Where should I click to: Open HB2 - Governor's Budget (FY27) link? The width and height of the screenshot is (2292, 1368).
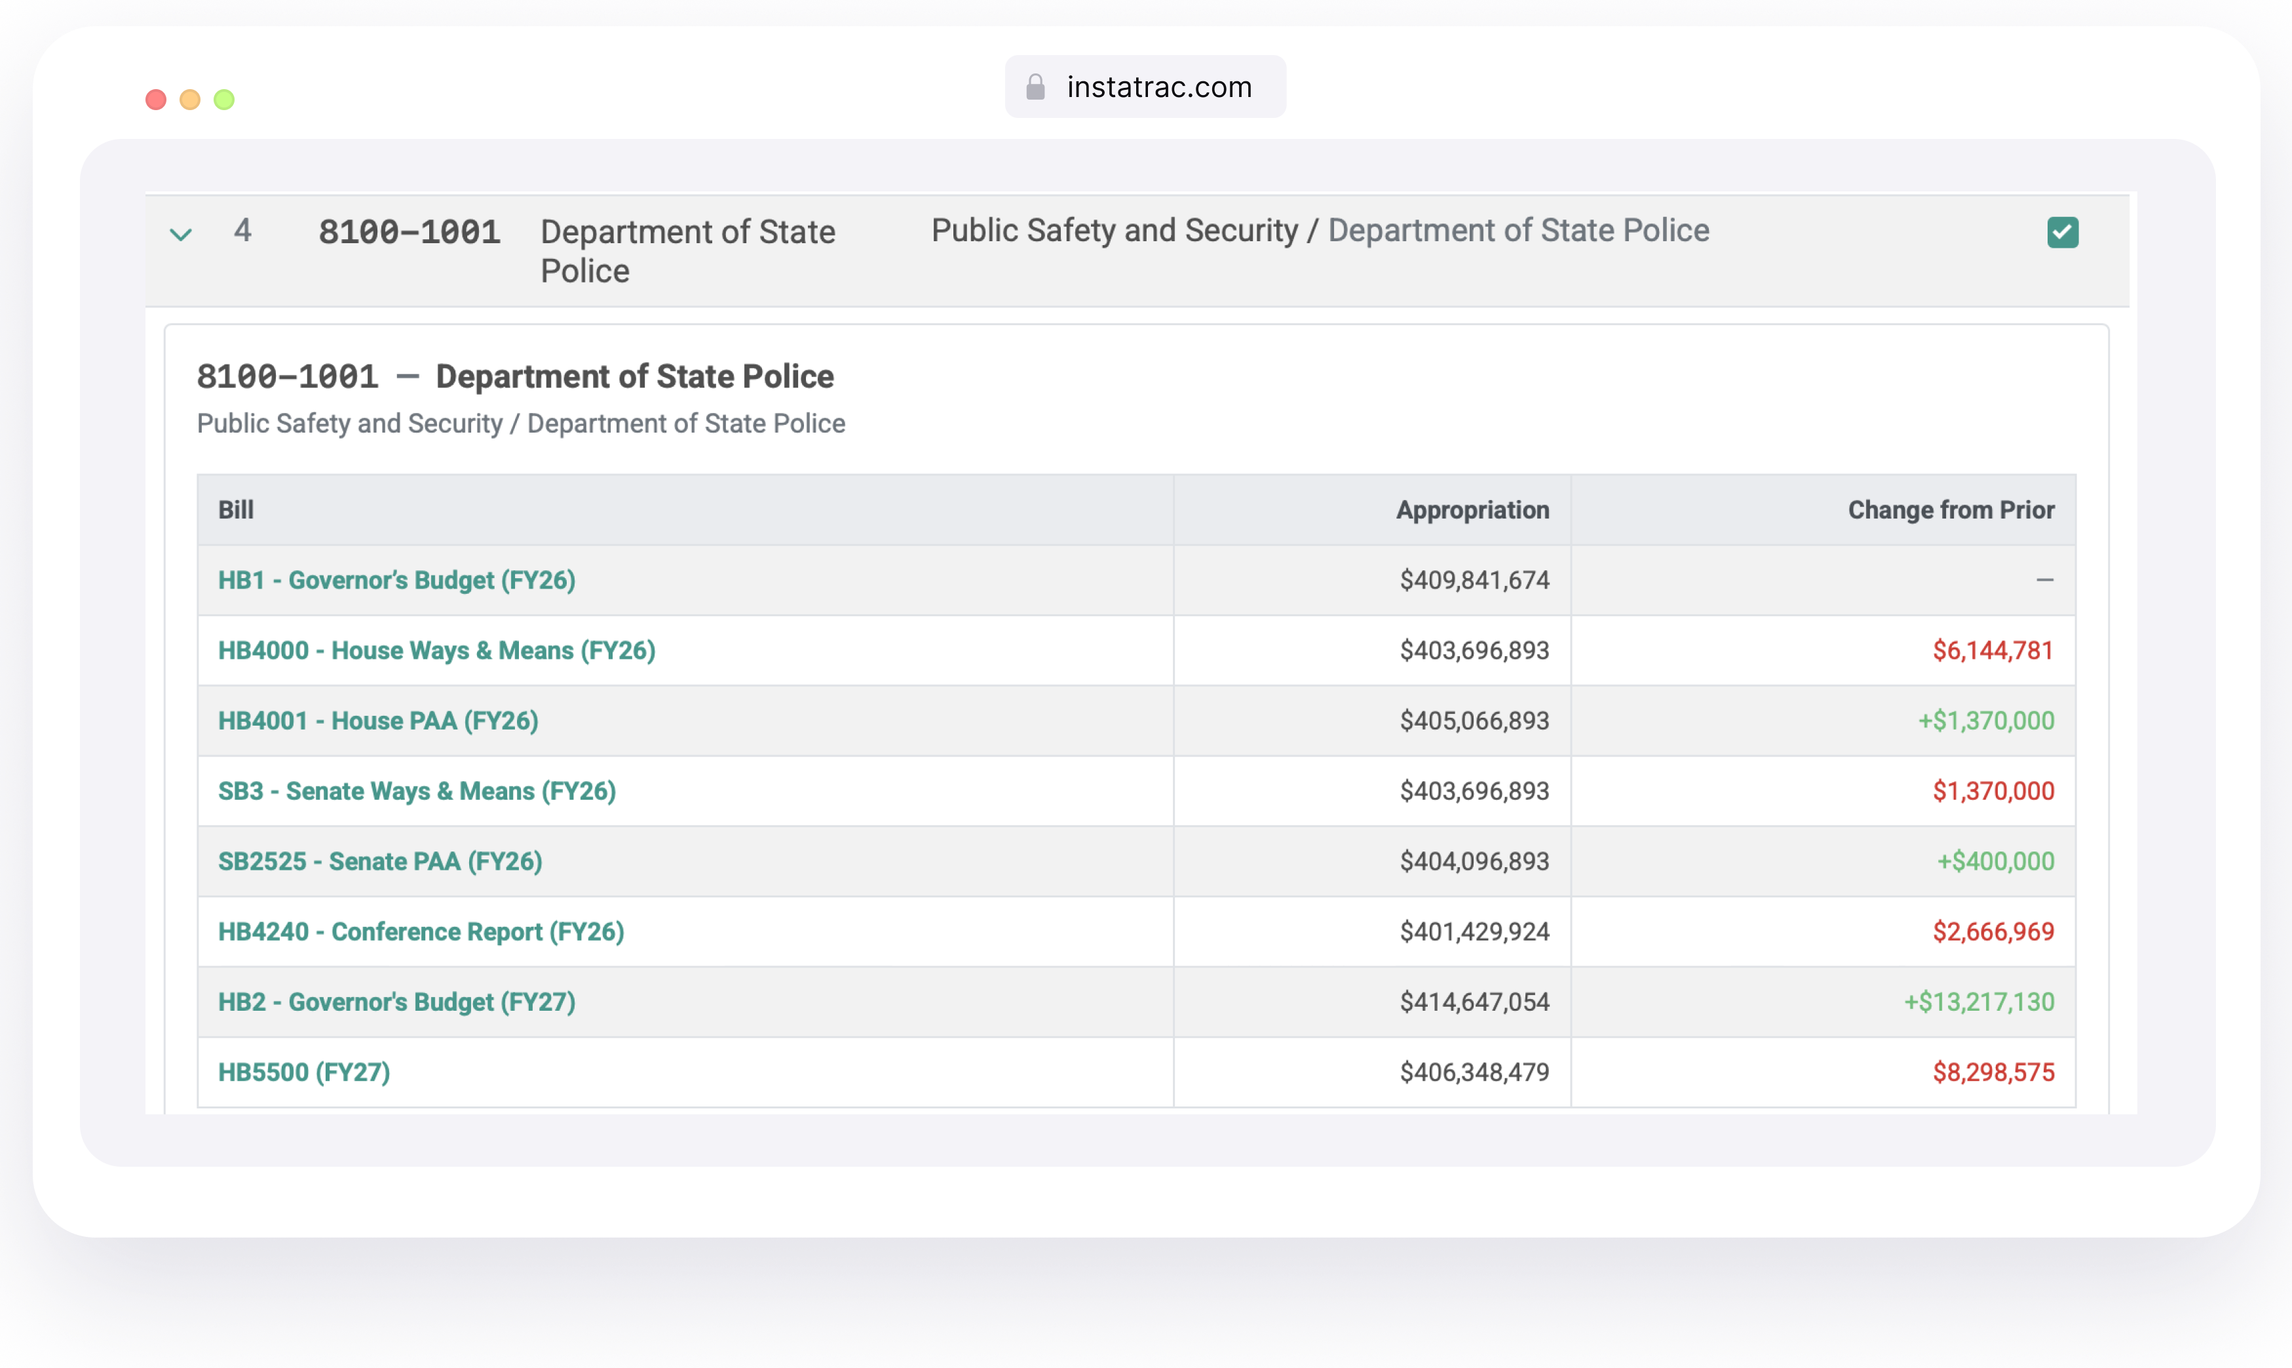tap(397, 1001)
